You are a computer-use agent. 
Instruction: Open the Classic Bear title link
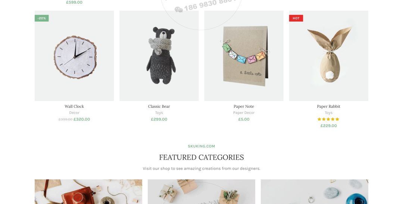coord(159,106)
